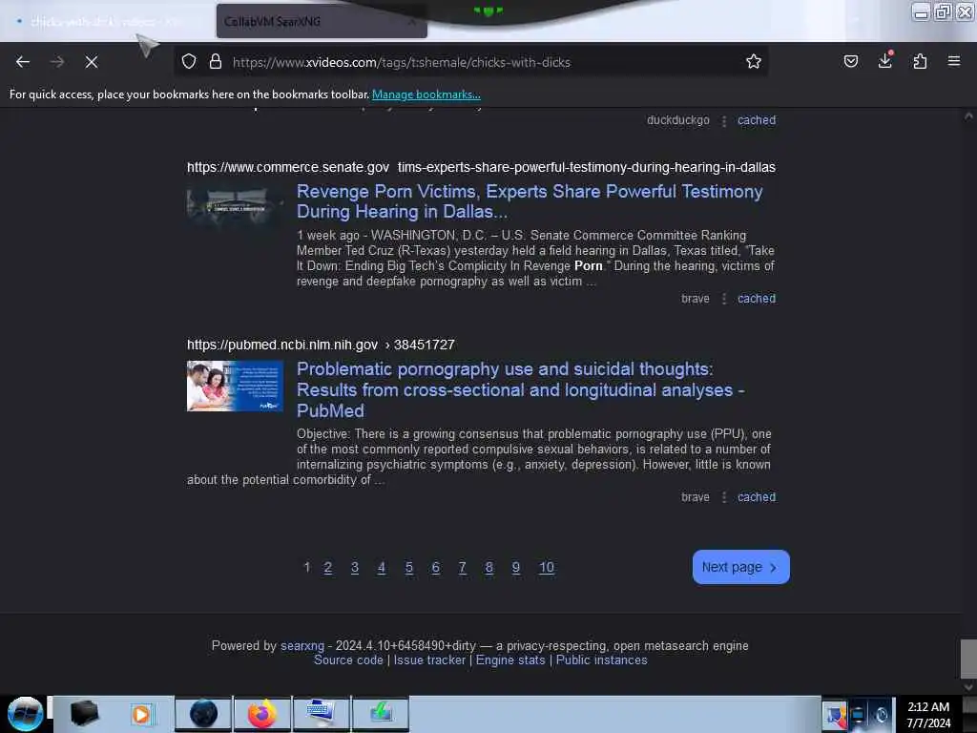Go to results page 6

point(435,567)
